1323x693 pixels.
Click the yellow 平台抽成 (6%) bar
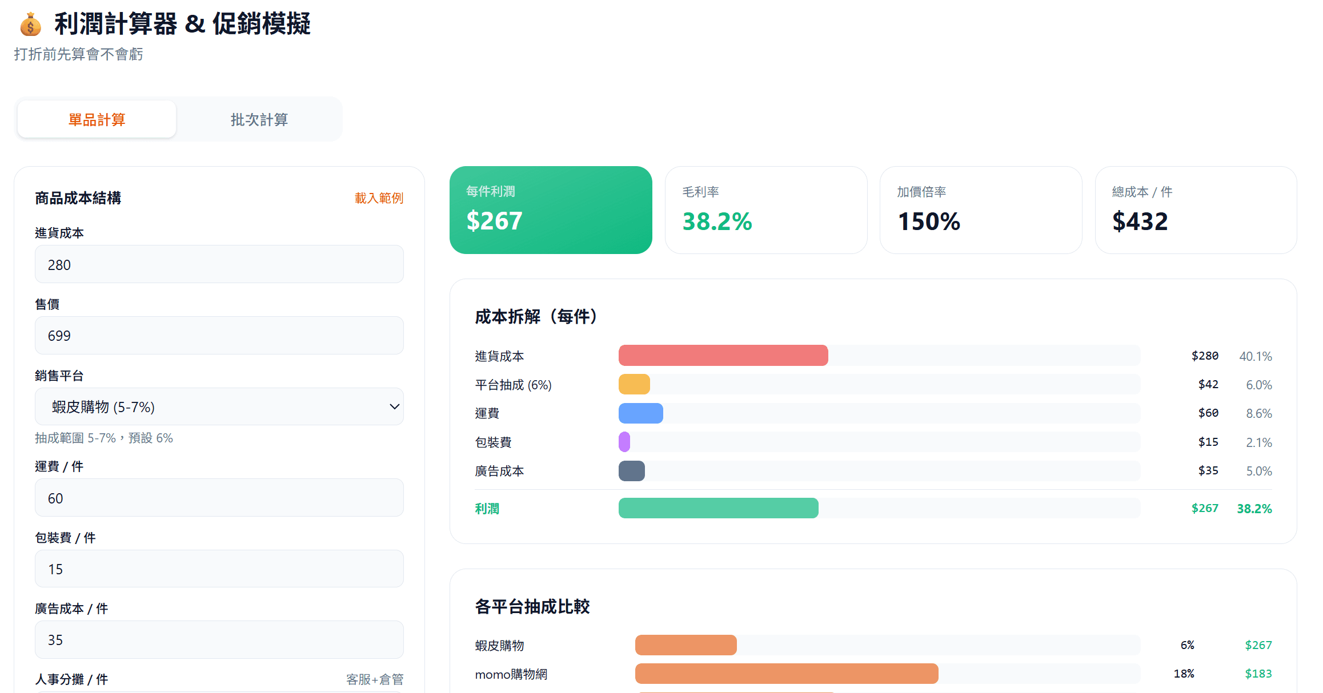(634, 384)
